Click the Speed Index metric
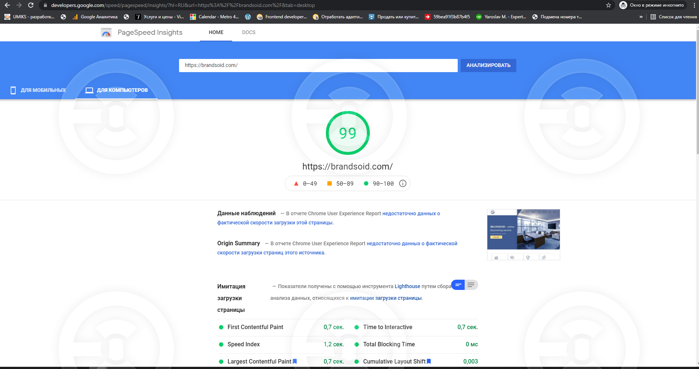This screenshot has height=369, width=699. (x=282, y=344)
